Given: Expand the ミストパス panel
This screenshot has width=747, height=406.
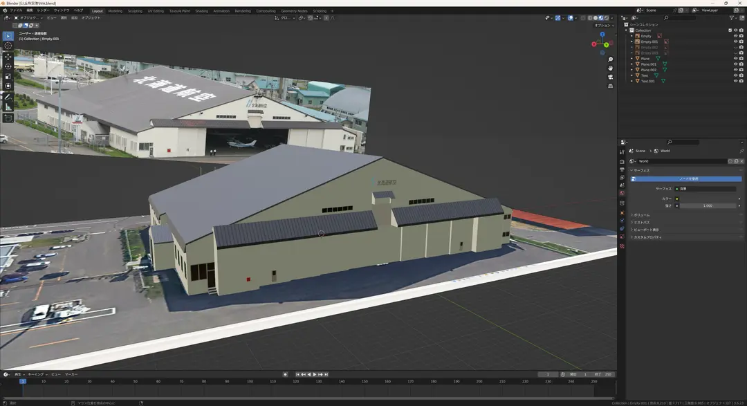Looking at the screenshot, I should (x=686, y=223).
